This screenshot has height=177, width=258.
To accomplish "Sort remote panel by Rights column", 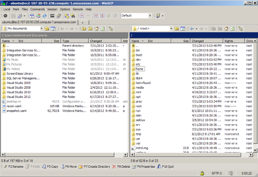I will tap(234, 41).
